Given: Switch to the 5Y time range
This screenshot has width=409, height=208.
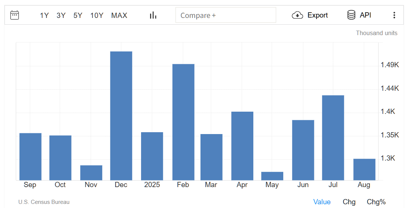Looking at the screenshot, I should [x=78, y=15].
